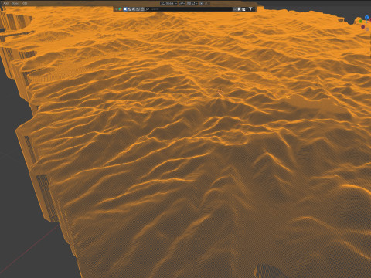Viewport: 371px width, 278px height.
Task: Open the pivot point dropdown
Action: (x=182, y=3)
